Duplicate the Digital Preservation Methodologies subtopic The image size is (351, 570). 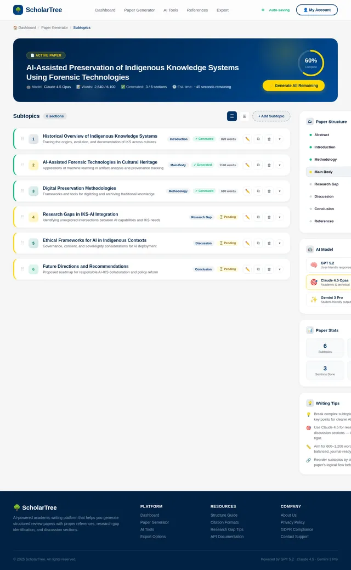tap(258, 191)
